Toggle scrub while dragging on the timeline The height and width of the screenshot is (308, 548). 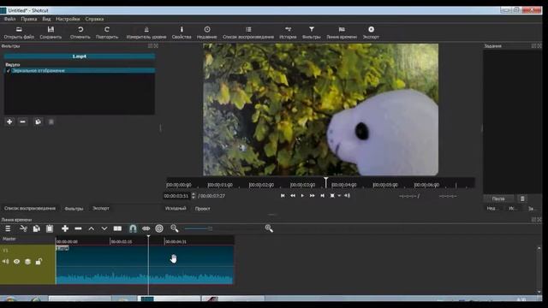[x=146, y=228]
